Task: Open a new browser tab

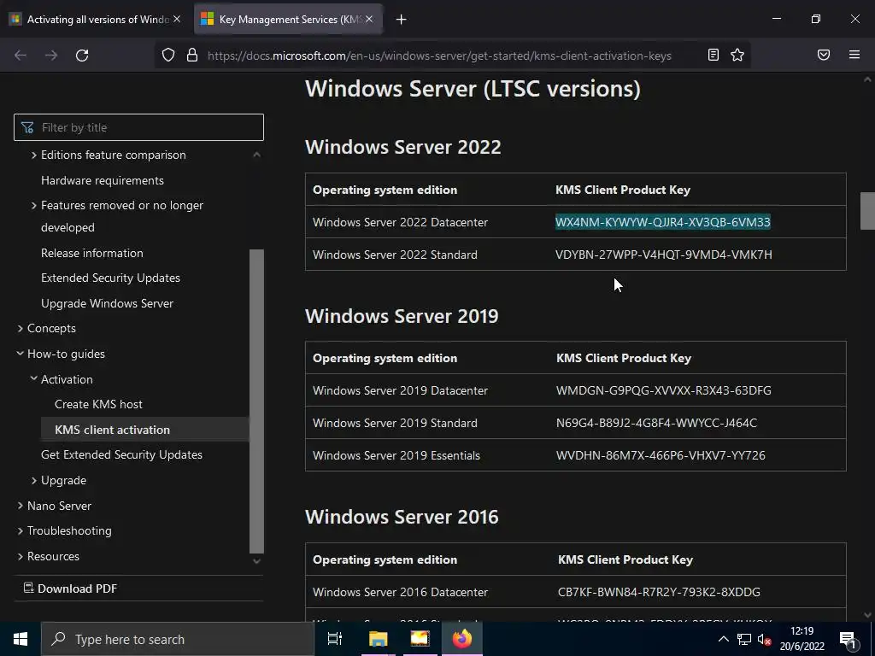Action: click(402, 20)
